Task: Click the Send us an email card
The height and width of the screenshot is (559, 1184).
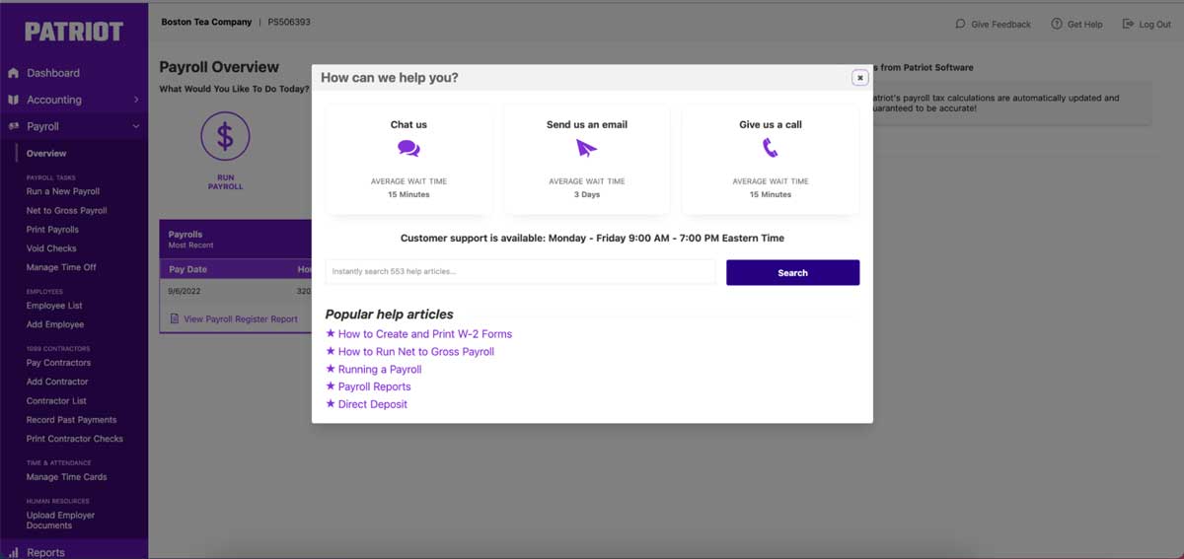Action: pos(587,159)
